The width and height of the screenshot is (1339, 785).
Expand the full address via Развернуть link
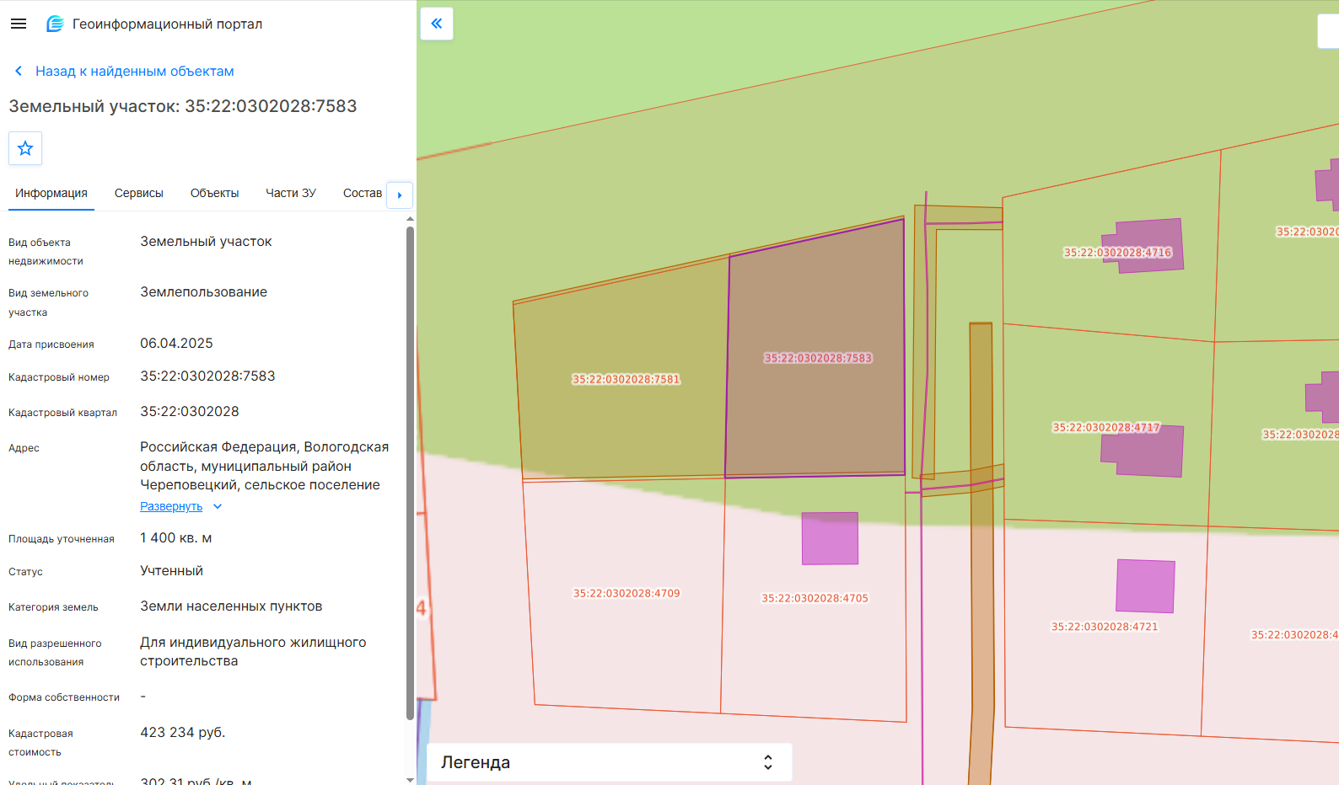(x=171, y=506)
